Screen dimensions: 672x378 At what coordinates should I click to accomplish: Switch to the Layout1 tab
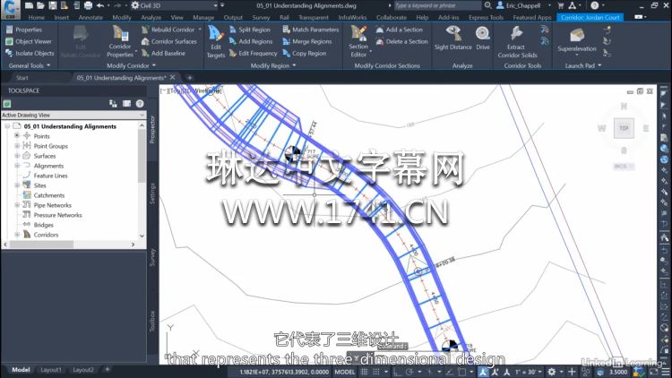point(51,369)
